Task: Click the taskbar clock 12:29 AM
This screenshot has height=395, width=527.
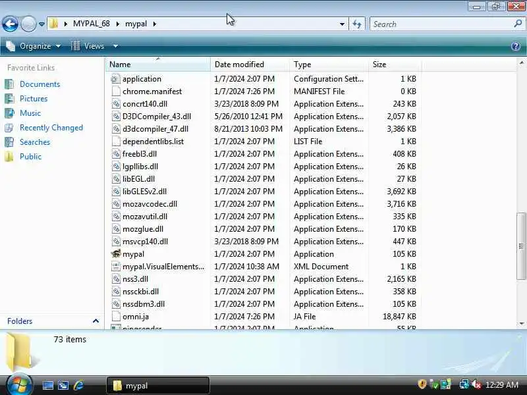Action: click(x=502, y=384)
